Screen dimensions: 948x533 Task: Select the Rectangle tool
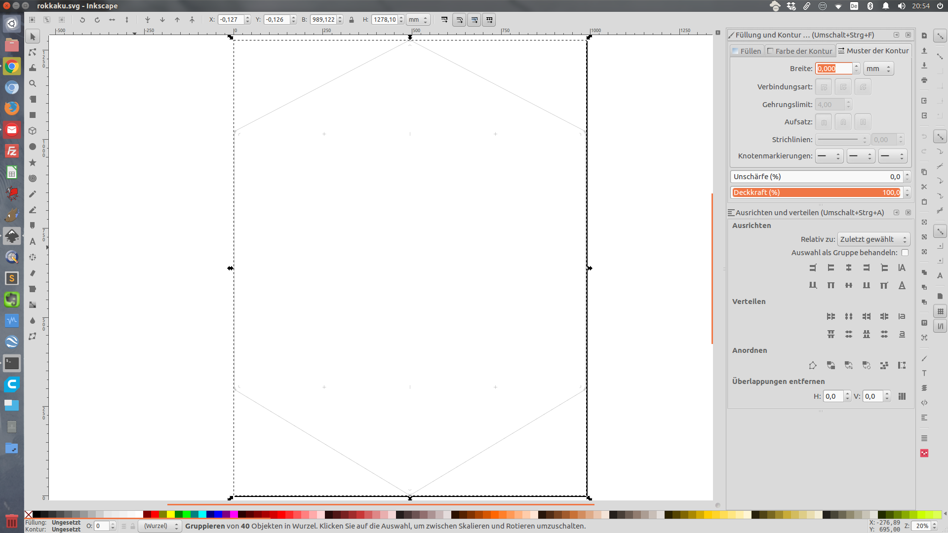pyautogui.click(x=33, y=115)
